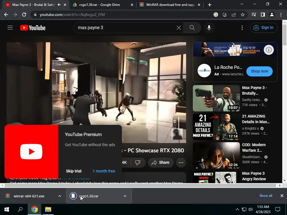This screenshot has width=287, height=215.
Task: Reload the current page
Action: click(x=24, y=15)
